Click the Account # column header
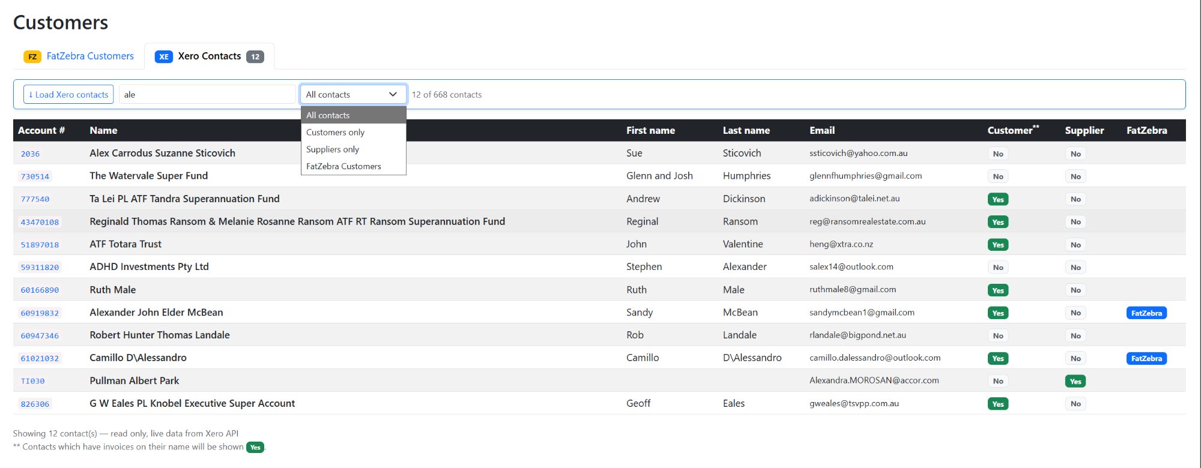This screenshot has height=468, width=1201. click(x=41, y=130)
